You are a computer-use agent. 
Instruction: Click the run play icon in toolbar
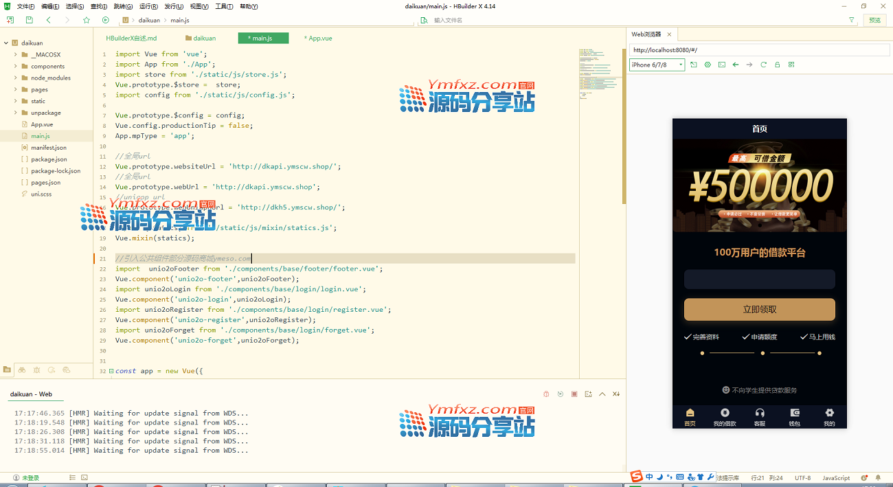tap(105, 20)
